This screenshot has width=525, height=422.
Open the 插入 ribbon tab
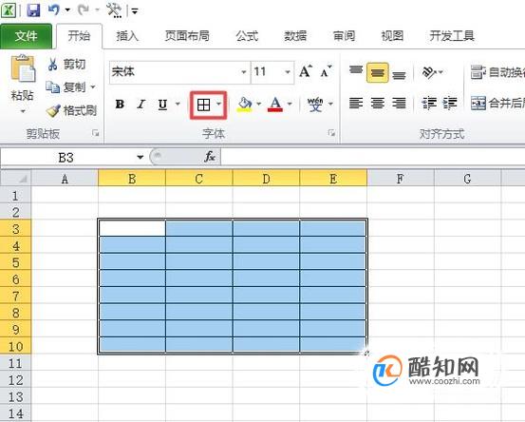point(127,35)
